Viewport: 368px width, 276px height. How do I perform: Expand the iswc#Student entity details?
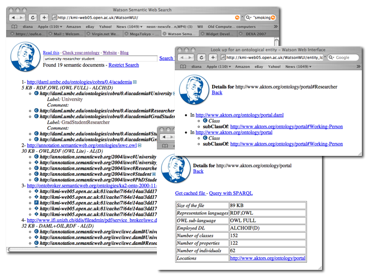(154, 174)
